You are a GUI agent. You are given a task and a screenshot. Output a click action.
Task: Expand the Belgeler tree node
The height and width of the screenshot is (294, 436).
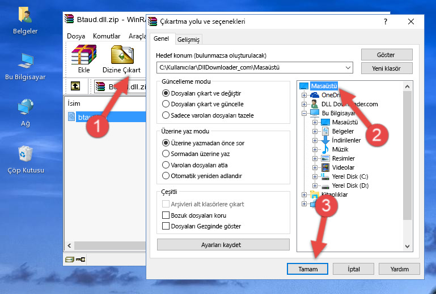tap(315, 131)
